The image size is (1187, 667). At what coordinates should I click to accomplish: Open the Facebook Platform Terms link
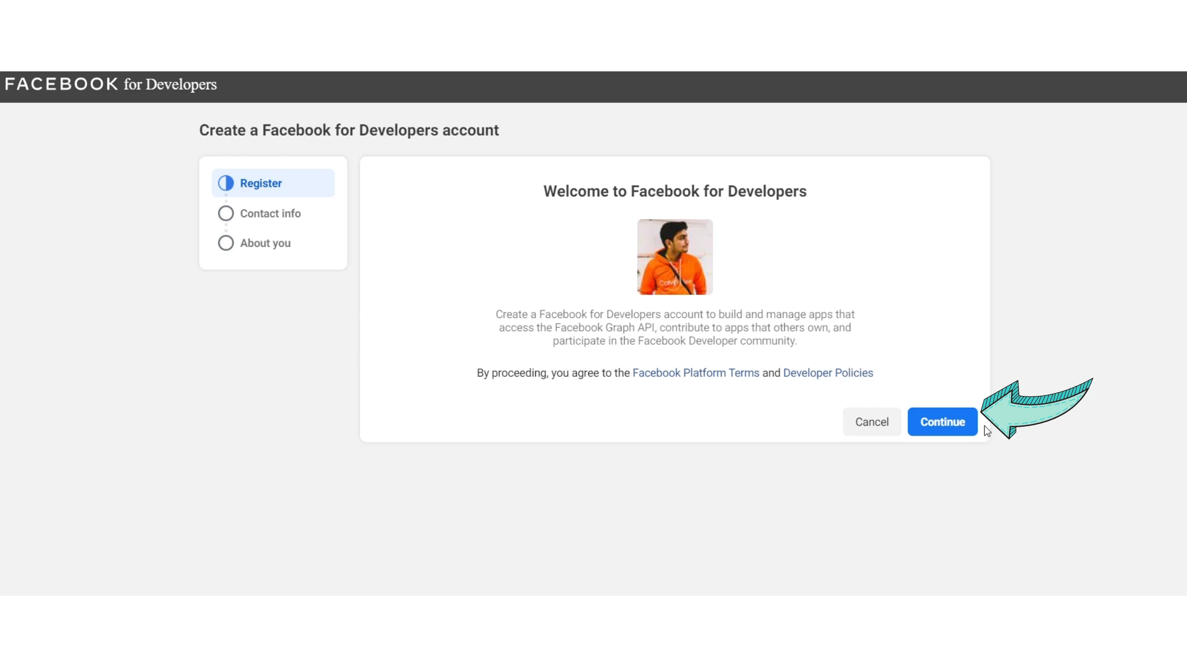(x=695, y=373)
